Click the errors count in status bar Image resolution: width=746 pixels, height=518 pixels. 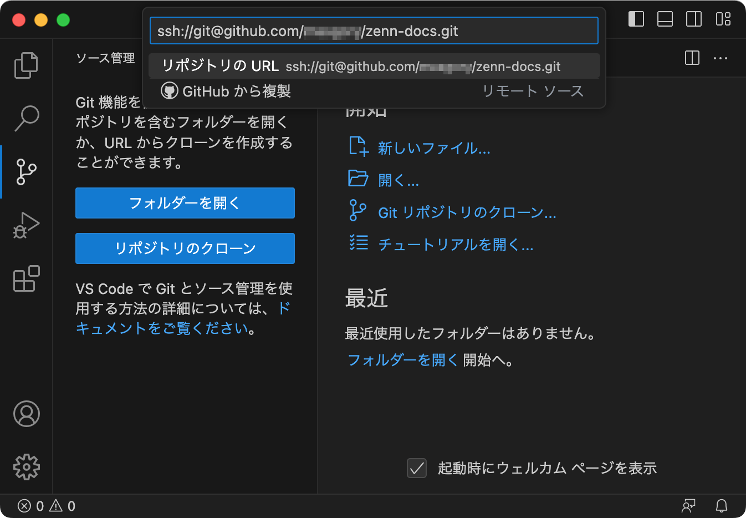point(31,506)
